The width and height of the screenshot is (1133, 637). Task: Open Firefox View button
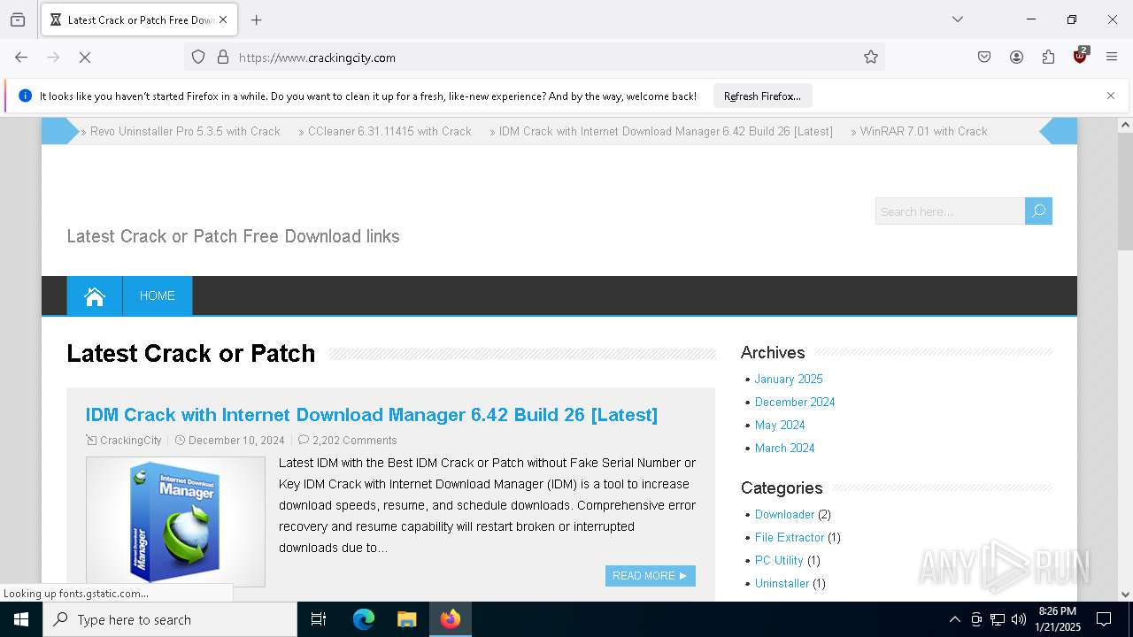tap(18, 19)
